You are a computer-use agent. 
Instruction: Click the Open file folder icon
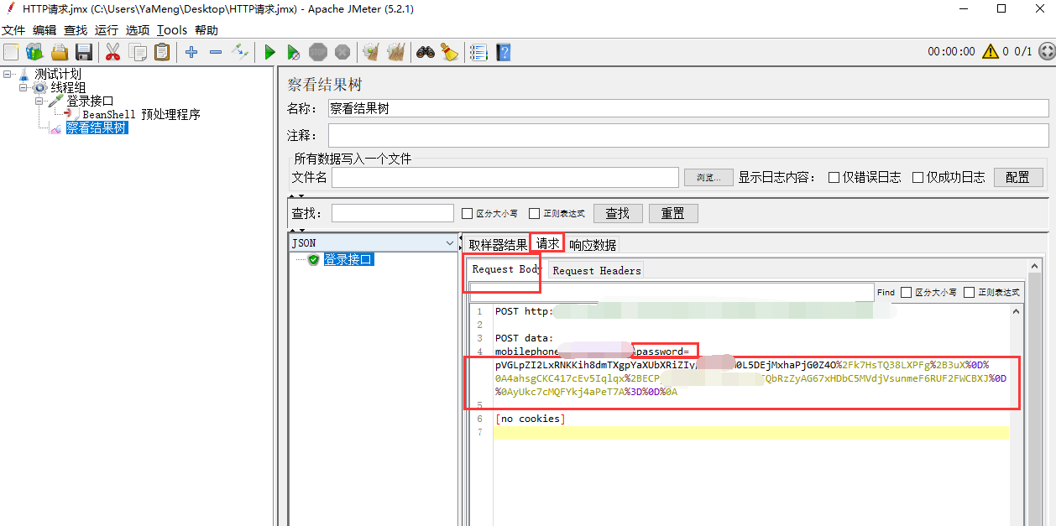60,52
